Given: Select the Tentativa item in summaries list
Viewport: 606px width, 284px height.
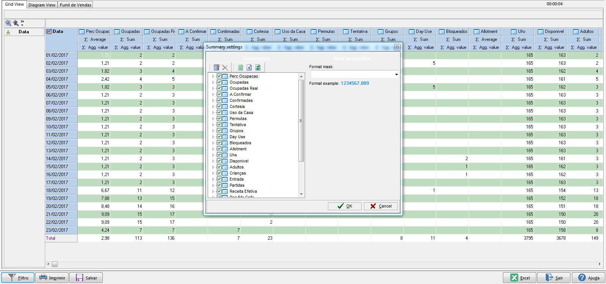Looking at the screenshot, I should [x=238, y=125].
